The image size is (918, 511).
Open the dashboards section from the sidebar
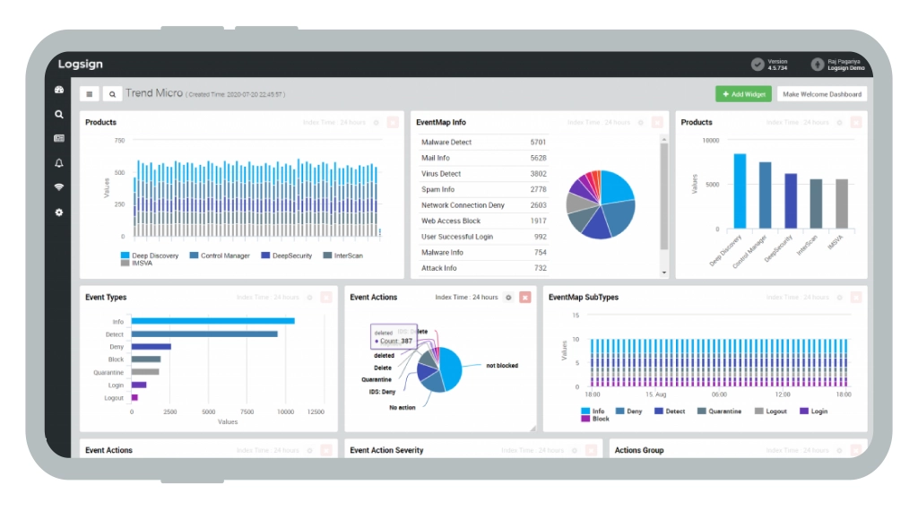click(59, 90)
